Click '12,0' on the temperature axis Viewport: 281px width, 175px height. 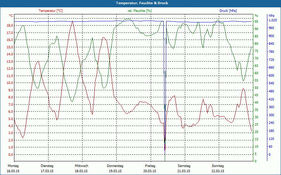point(10,69)
